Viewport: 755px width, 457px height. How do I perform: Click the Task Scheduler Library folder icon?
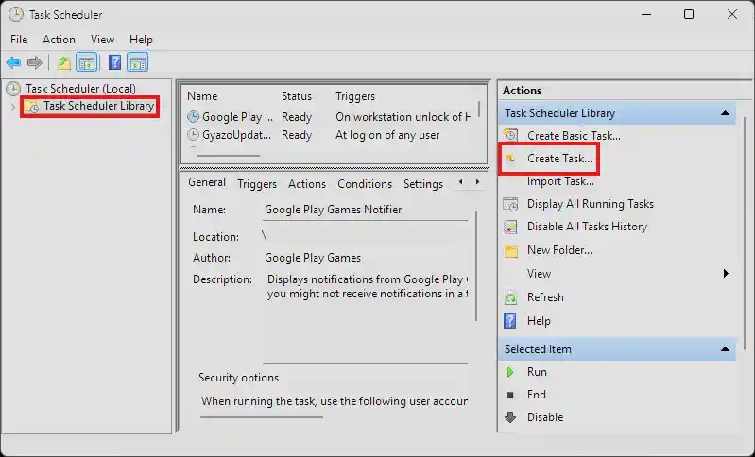(x=31, y=107)
